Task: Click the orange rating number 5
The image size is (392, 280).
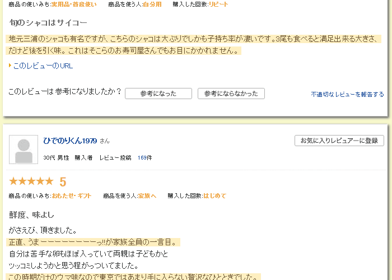Action: [63, 182]
